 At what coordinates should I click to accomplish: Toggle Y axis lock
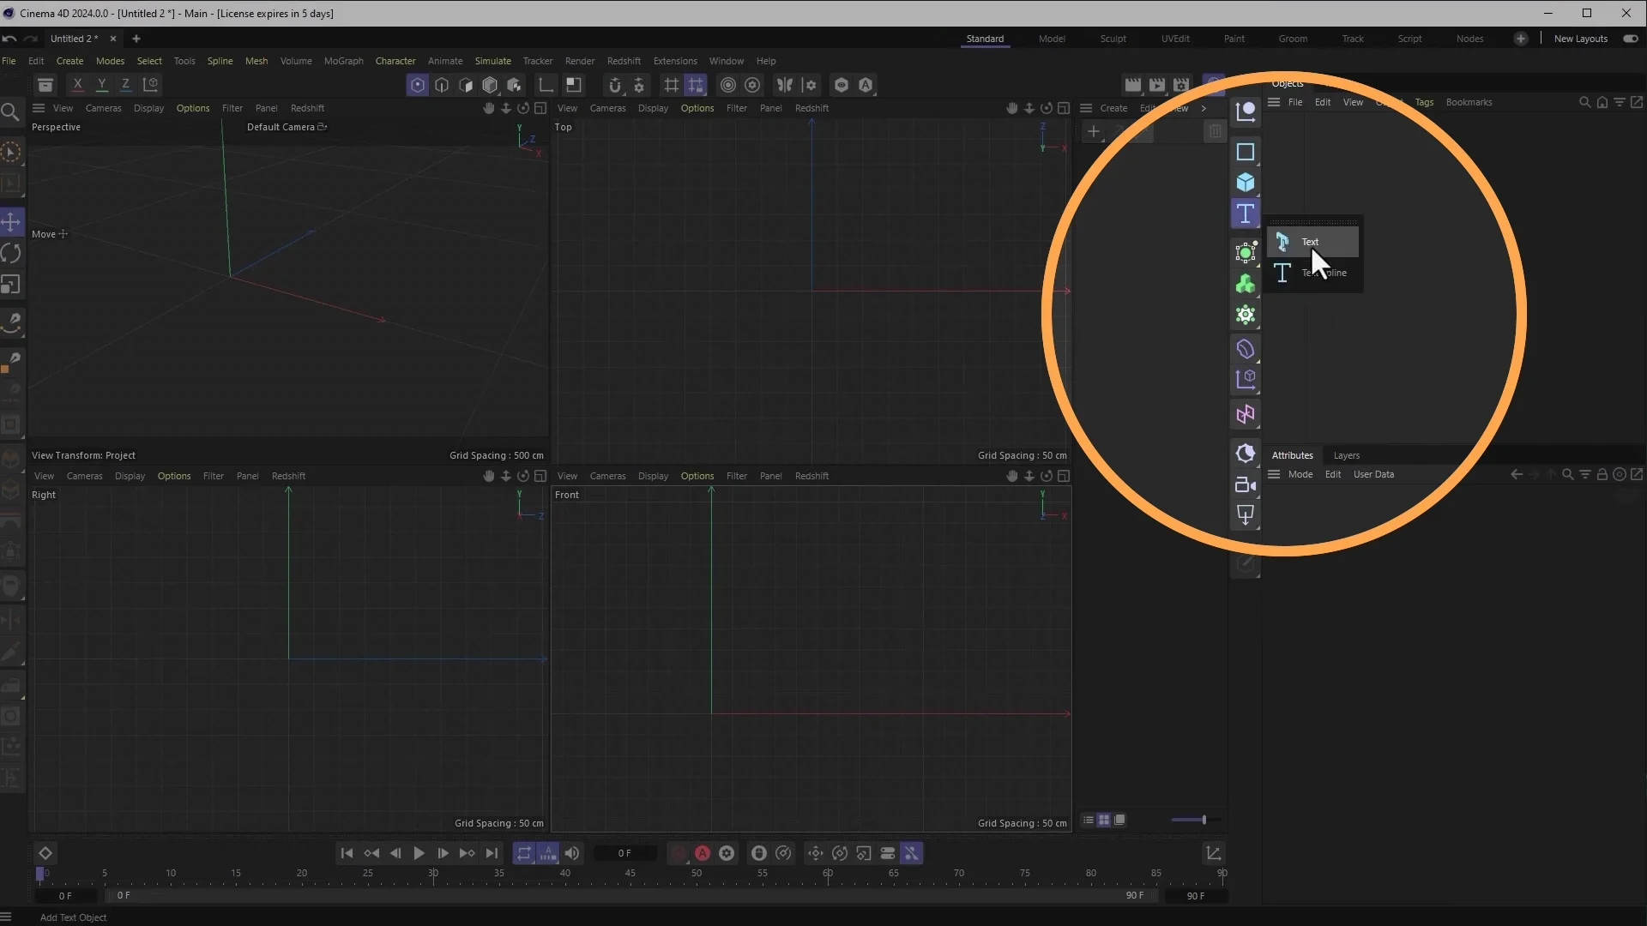pos(101,84)
